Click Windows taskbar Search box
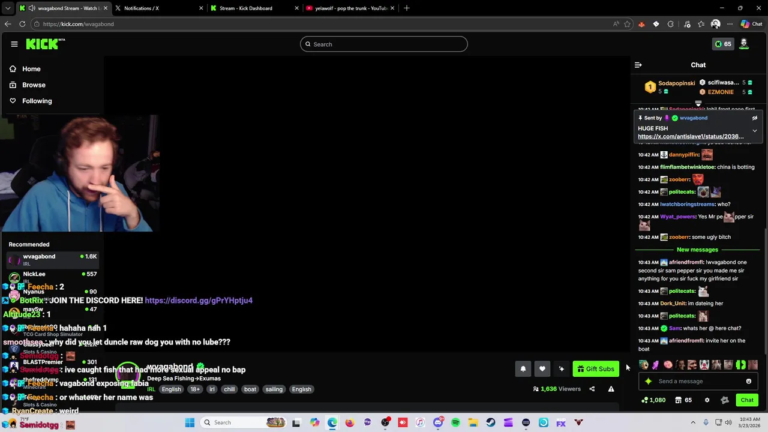Image resolution: width=768 pixels, height=432 pixels. (x=244, y=422)
